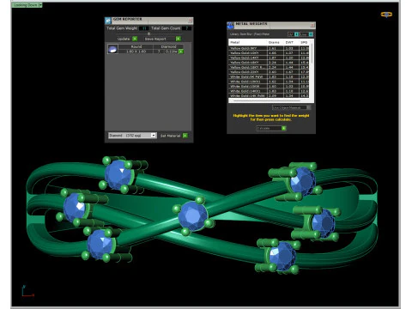Click the green icon on the diamond row

pos(181,51)
